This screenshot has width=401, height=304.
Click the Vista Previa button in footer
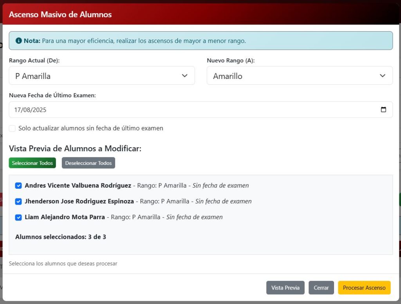(x=285, y=288)
